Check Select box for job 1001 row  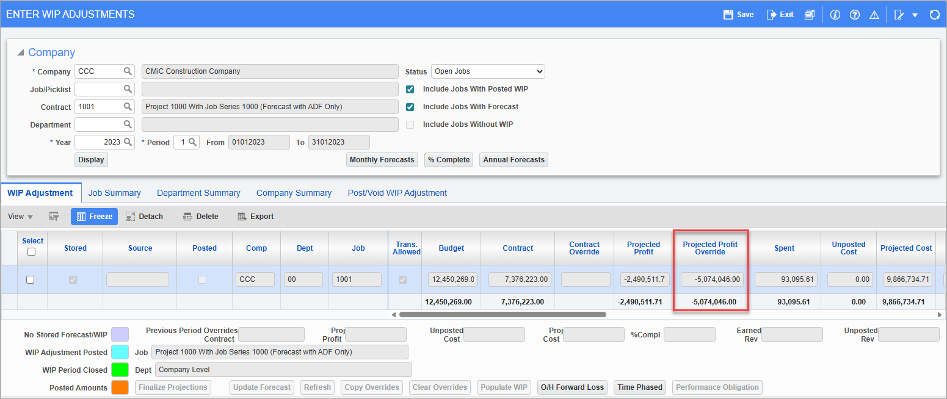coord(30,279)
